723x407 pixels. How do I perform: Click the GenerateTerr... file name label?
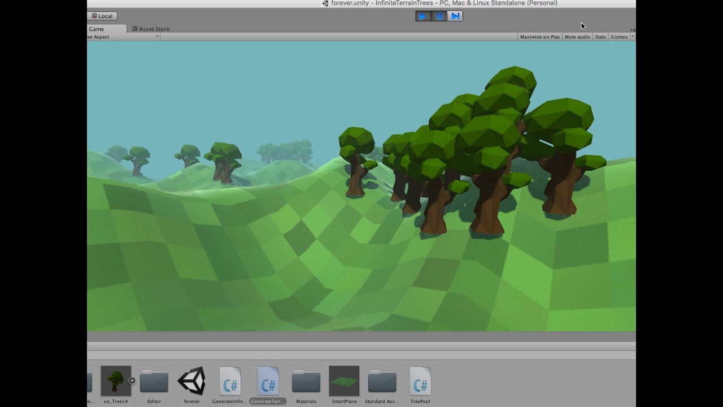268,401
